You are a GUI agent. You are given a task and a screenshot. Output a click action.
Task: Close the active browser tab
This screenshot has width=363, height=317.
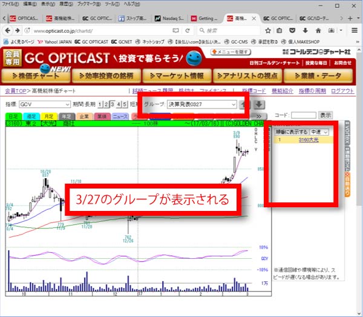point(253,18)
